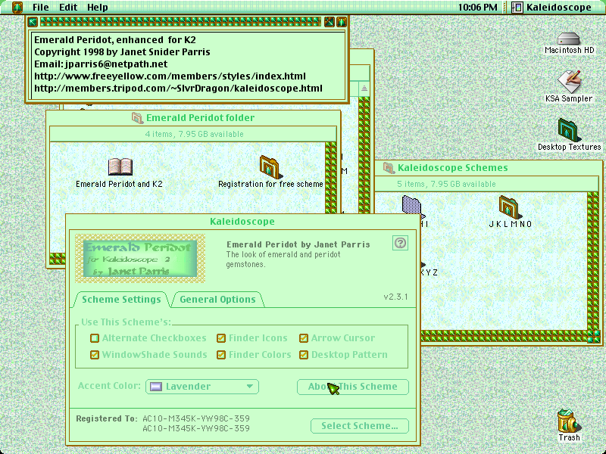Open the Apple menu icon
This screenshot has height=454, width=606.
[x=17, y=7]
